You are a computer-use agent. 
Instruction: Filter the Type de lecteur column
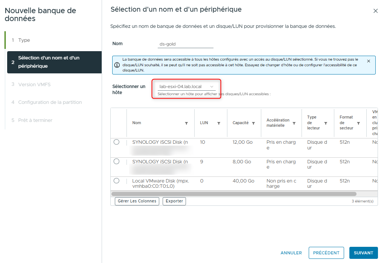325,123
